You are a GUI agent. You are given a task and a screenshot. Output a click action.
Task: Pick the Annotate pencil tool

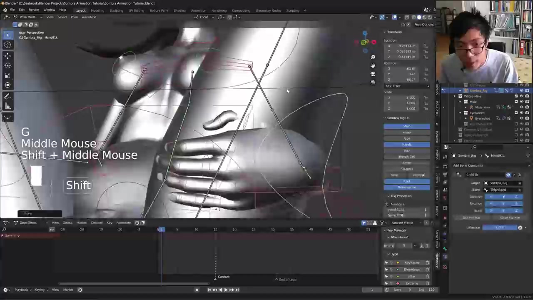click(7, 97)
